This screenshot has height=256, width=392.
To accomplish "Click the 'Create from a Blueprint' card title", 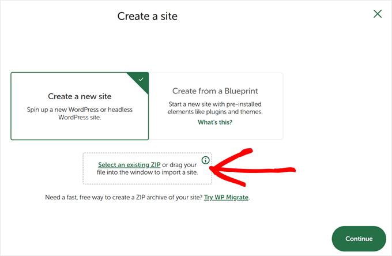I will 216,91.
